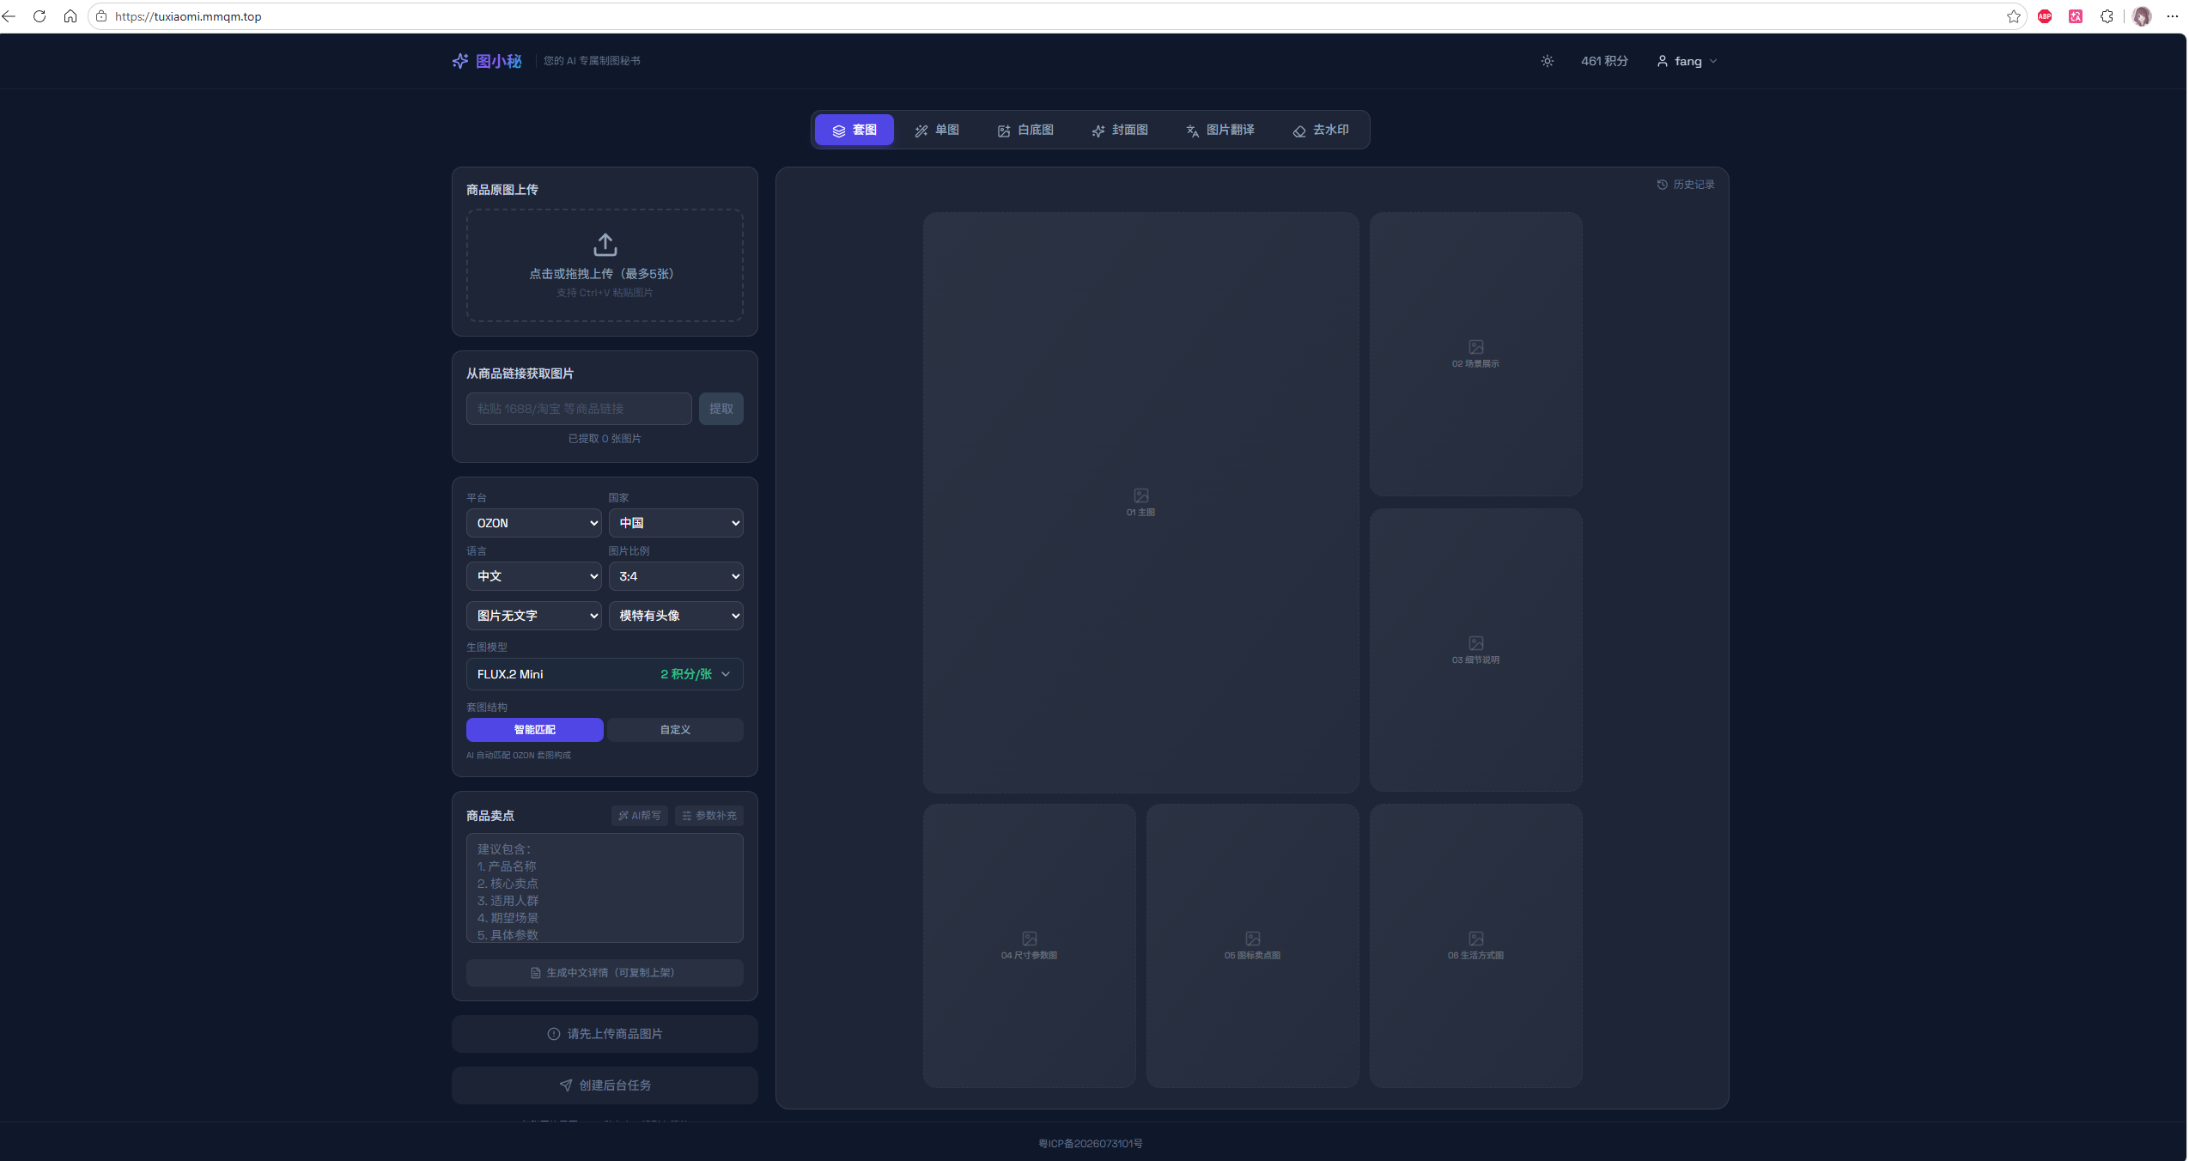Click the 您的 AI 专属制图秘书 tagline

[x=592, y=61]
